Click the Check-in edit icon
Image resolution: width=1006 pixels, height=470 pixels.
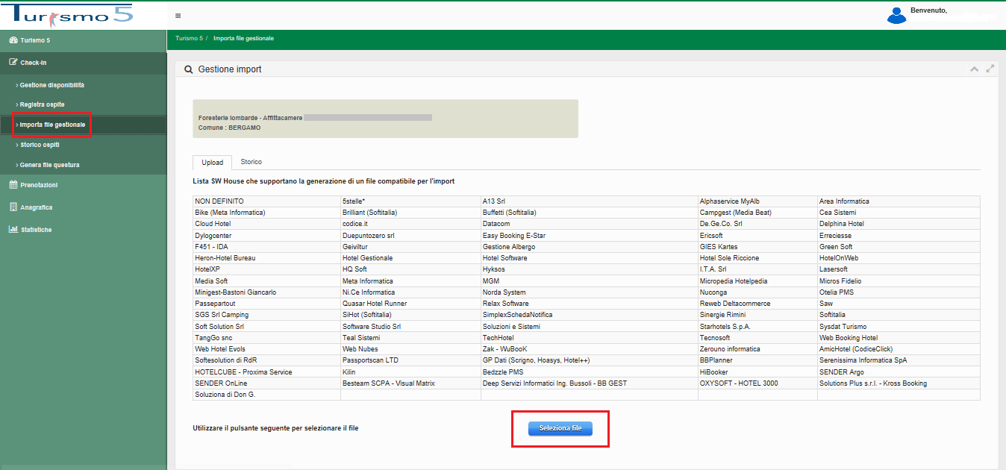coord(13,63)
